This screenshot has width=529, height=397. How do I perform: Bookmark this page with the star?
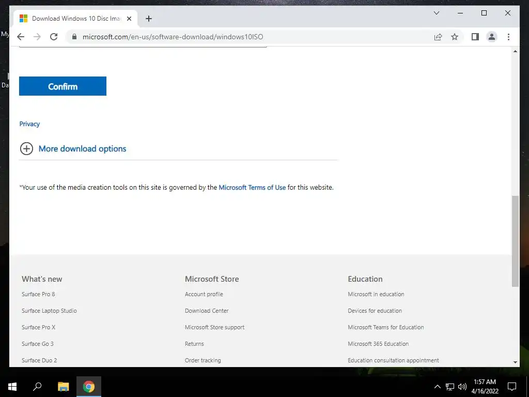[455, 37]
